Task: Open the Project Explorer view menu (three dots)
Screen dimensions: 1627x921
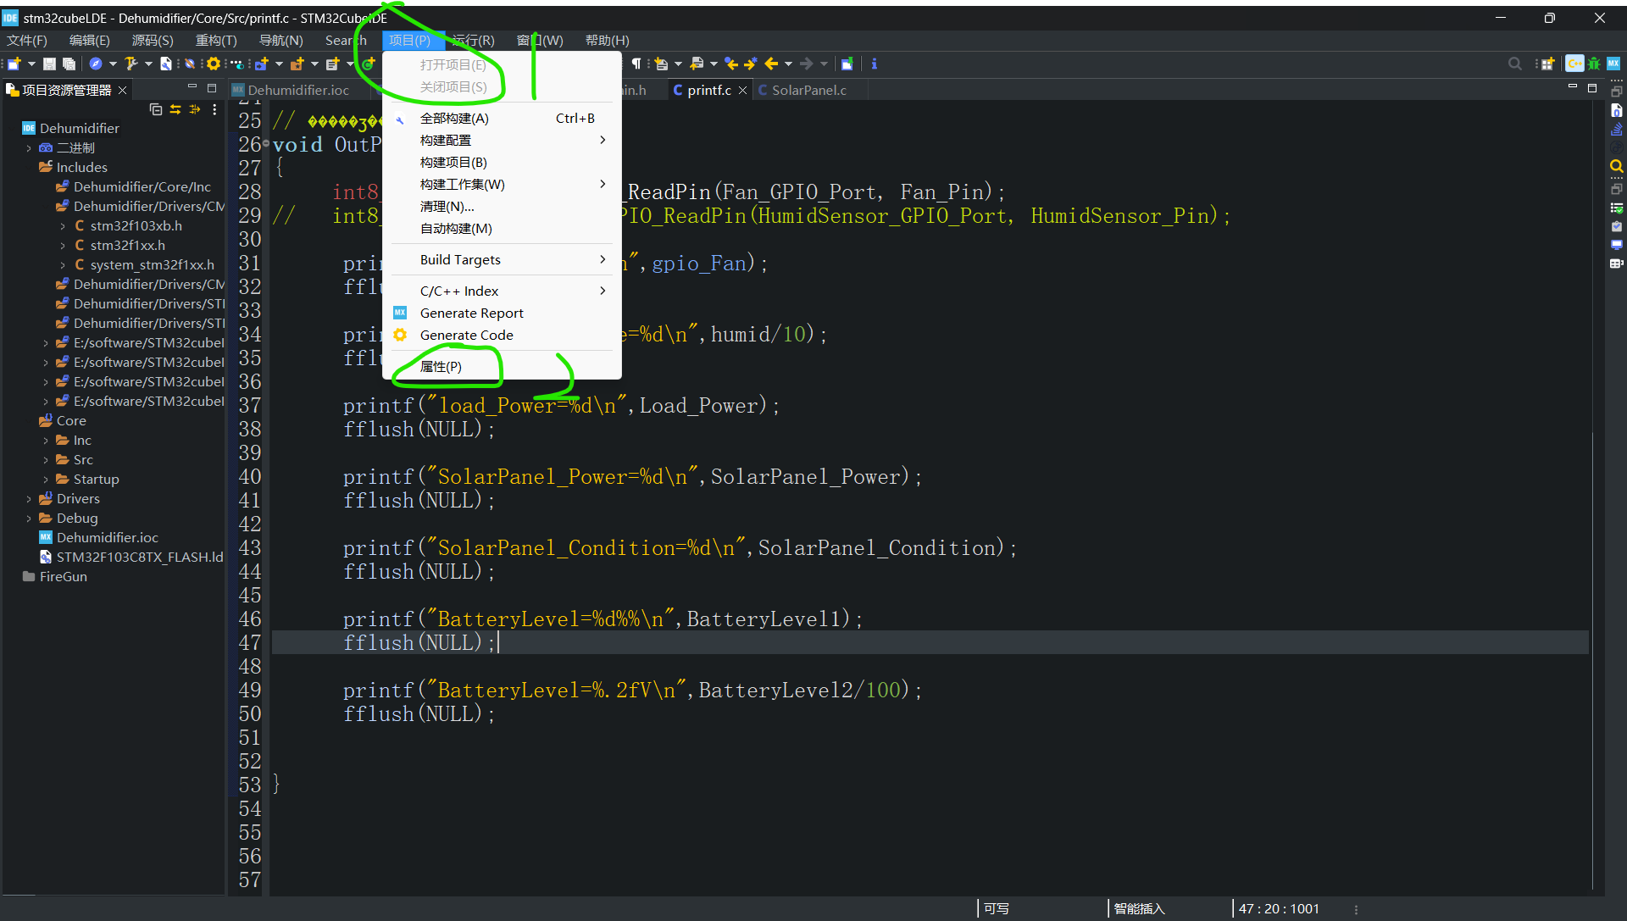Action: point(214,109)
